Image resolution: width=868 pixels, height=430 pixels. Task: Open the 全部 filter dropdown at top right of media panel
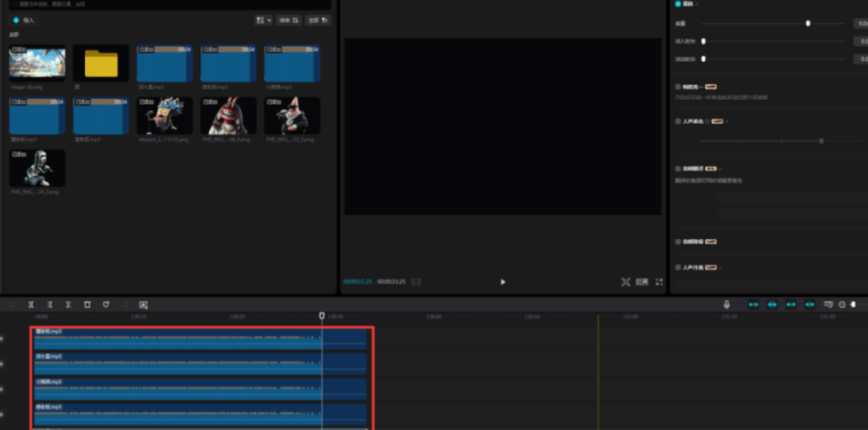point(318,19)
